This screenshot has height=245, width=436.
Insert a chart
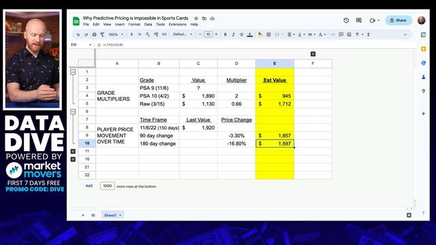349,35
